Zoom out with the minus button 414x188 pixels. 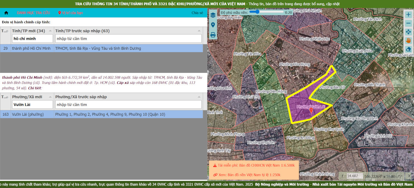[x=408, y=23]
